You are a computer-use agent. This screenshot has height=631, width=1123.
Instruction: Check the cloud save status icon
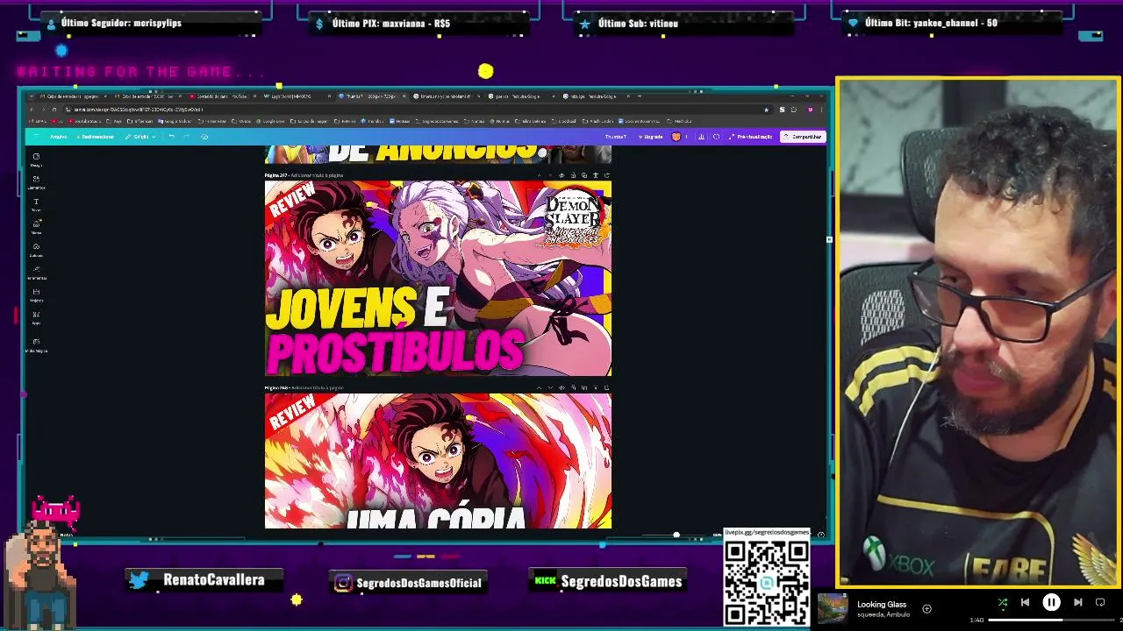click(204, 137)
